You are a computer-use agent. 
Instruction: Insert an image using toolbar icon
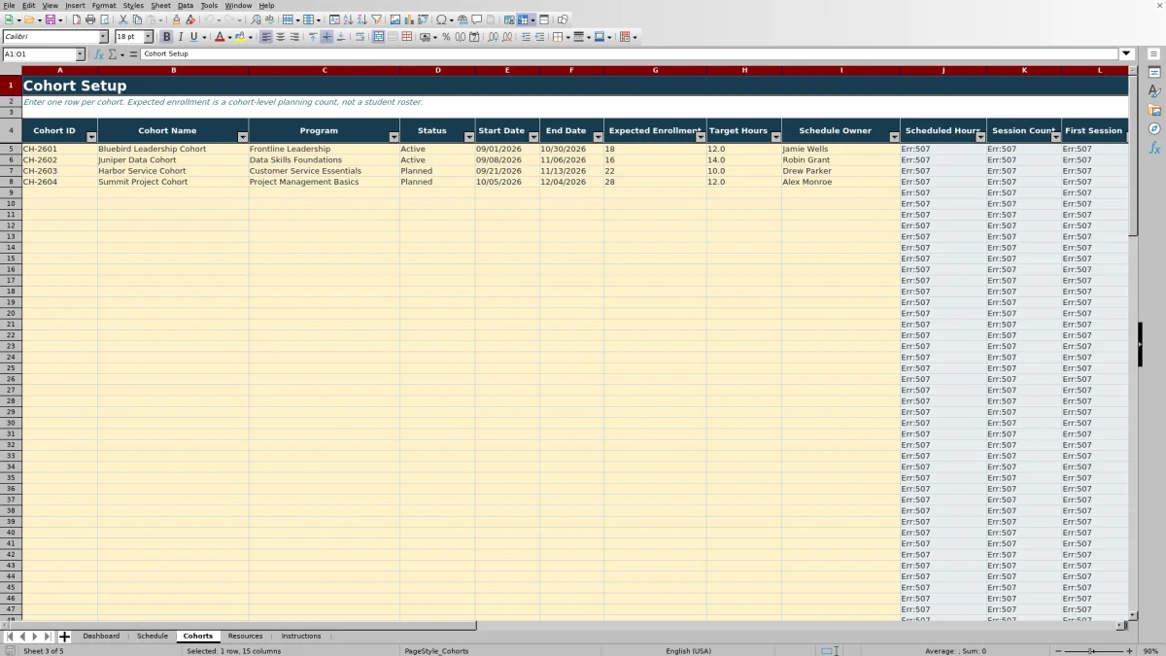395,19
